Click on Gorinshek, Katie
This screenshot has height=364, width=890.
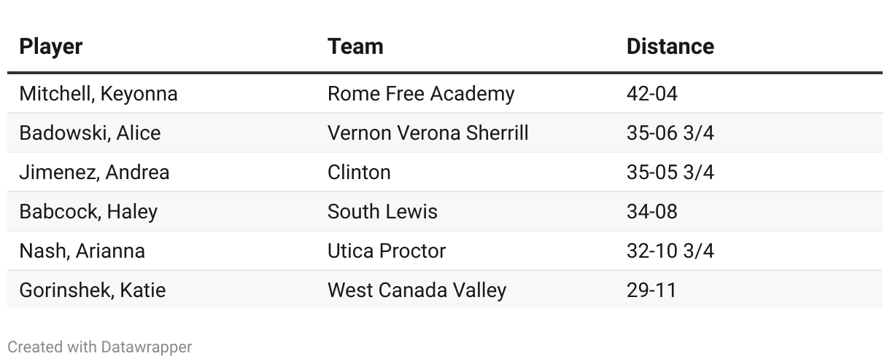(x=93, y=290)
